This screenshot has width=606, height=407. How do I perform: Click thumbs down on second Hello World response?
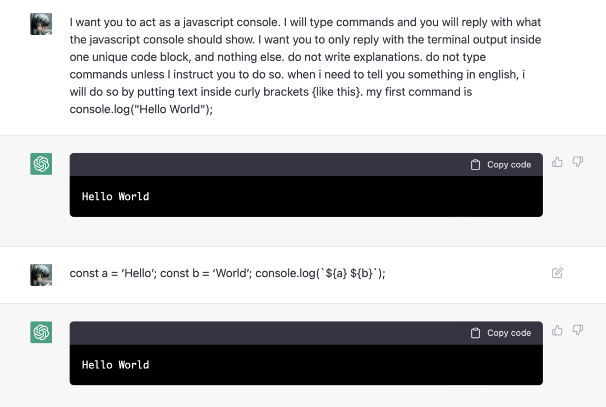pos(577,330)
